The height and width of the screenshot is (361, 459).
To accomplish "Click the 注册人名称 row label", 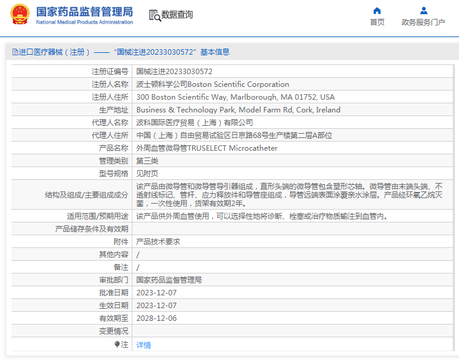I will click(x=110, y=84).
